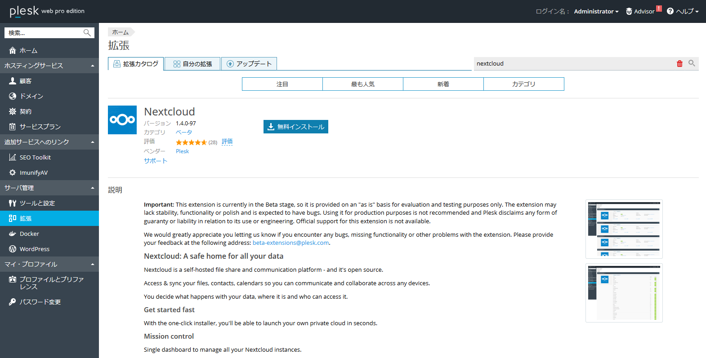706x358 pixels.
Task: Click the sidebar search magnifier icon
Action: tap(87, 33)
